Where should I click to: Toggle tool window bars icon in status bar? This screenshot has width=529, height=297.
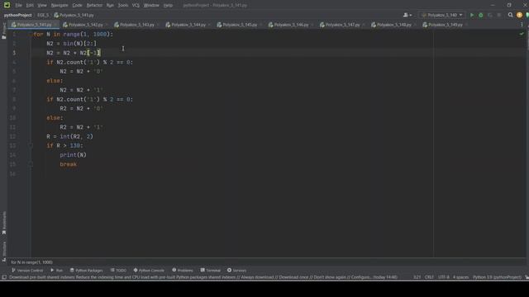(x=4, y=277)
